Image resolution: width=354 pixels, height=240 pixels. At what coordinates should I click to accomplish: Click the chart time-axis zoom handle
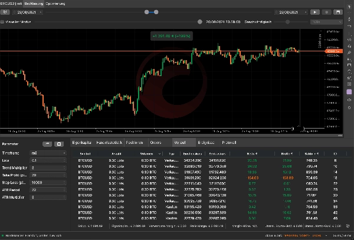[299, 129]
